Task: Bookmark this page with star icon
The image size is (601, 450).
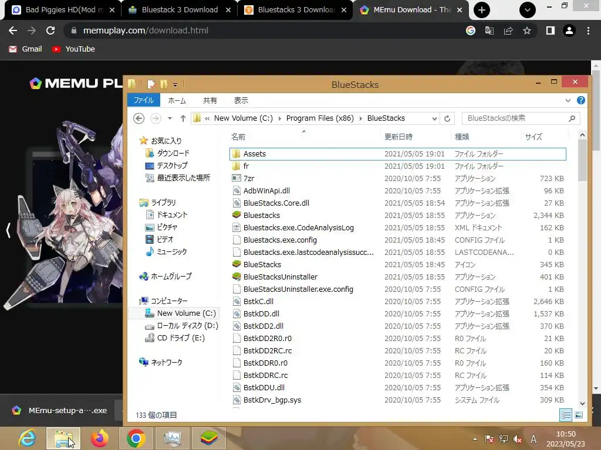Action: click(527, 30)
